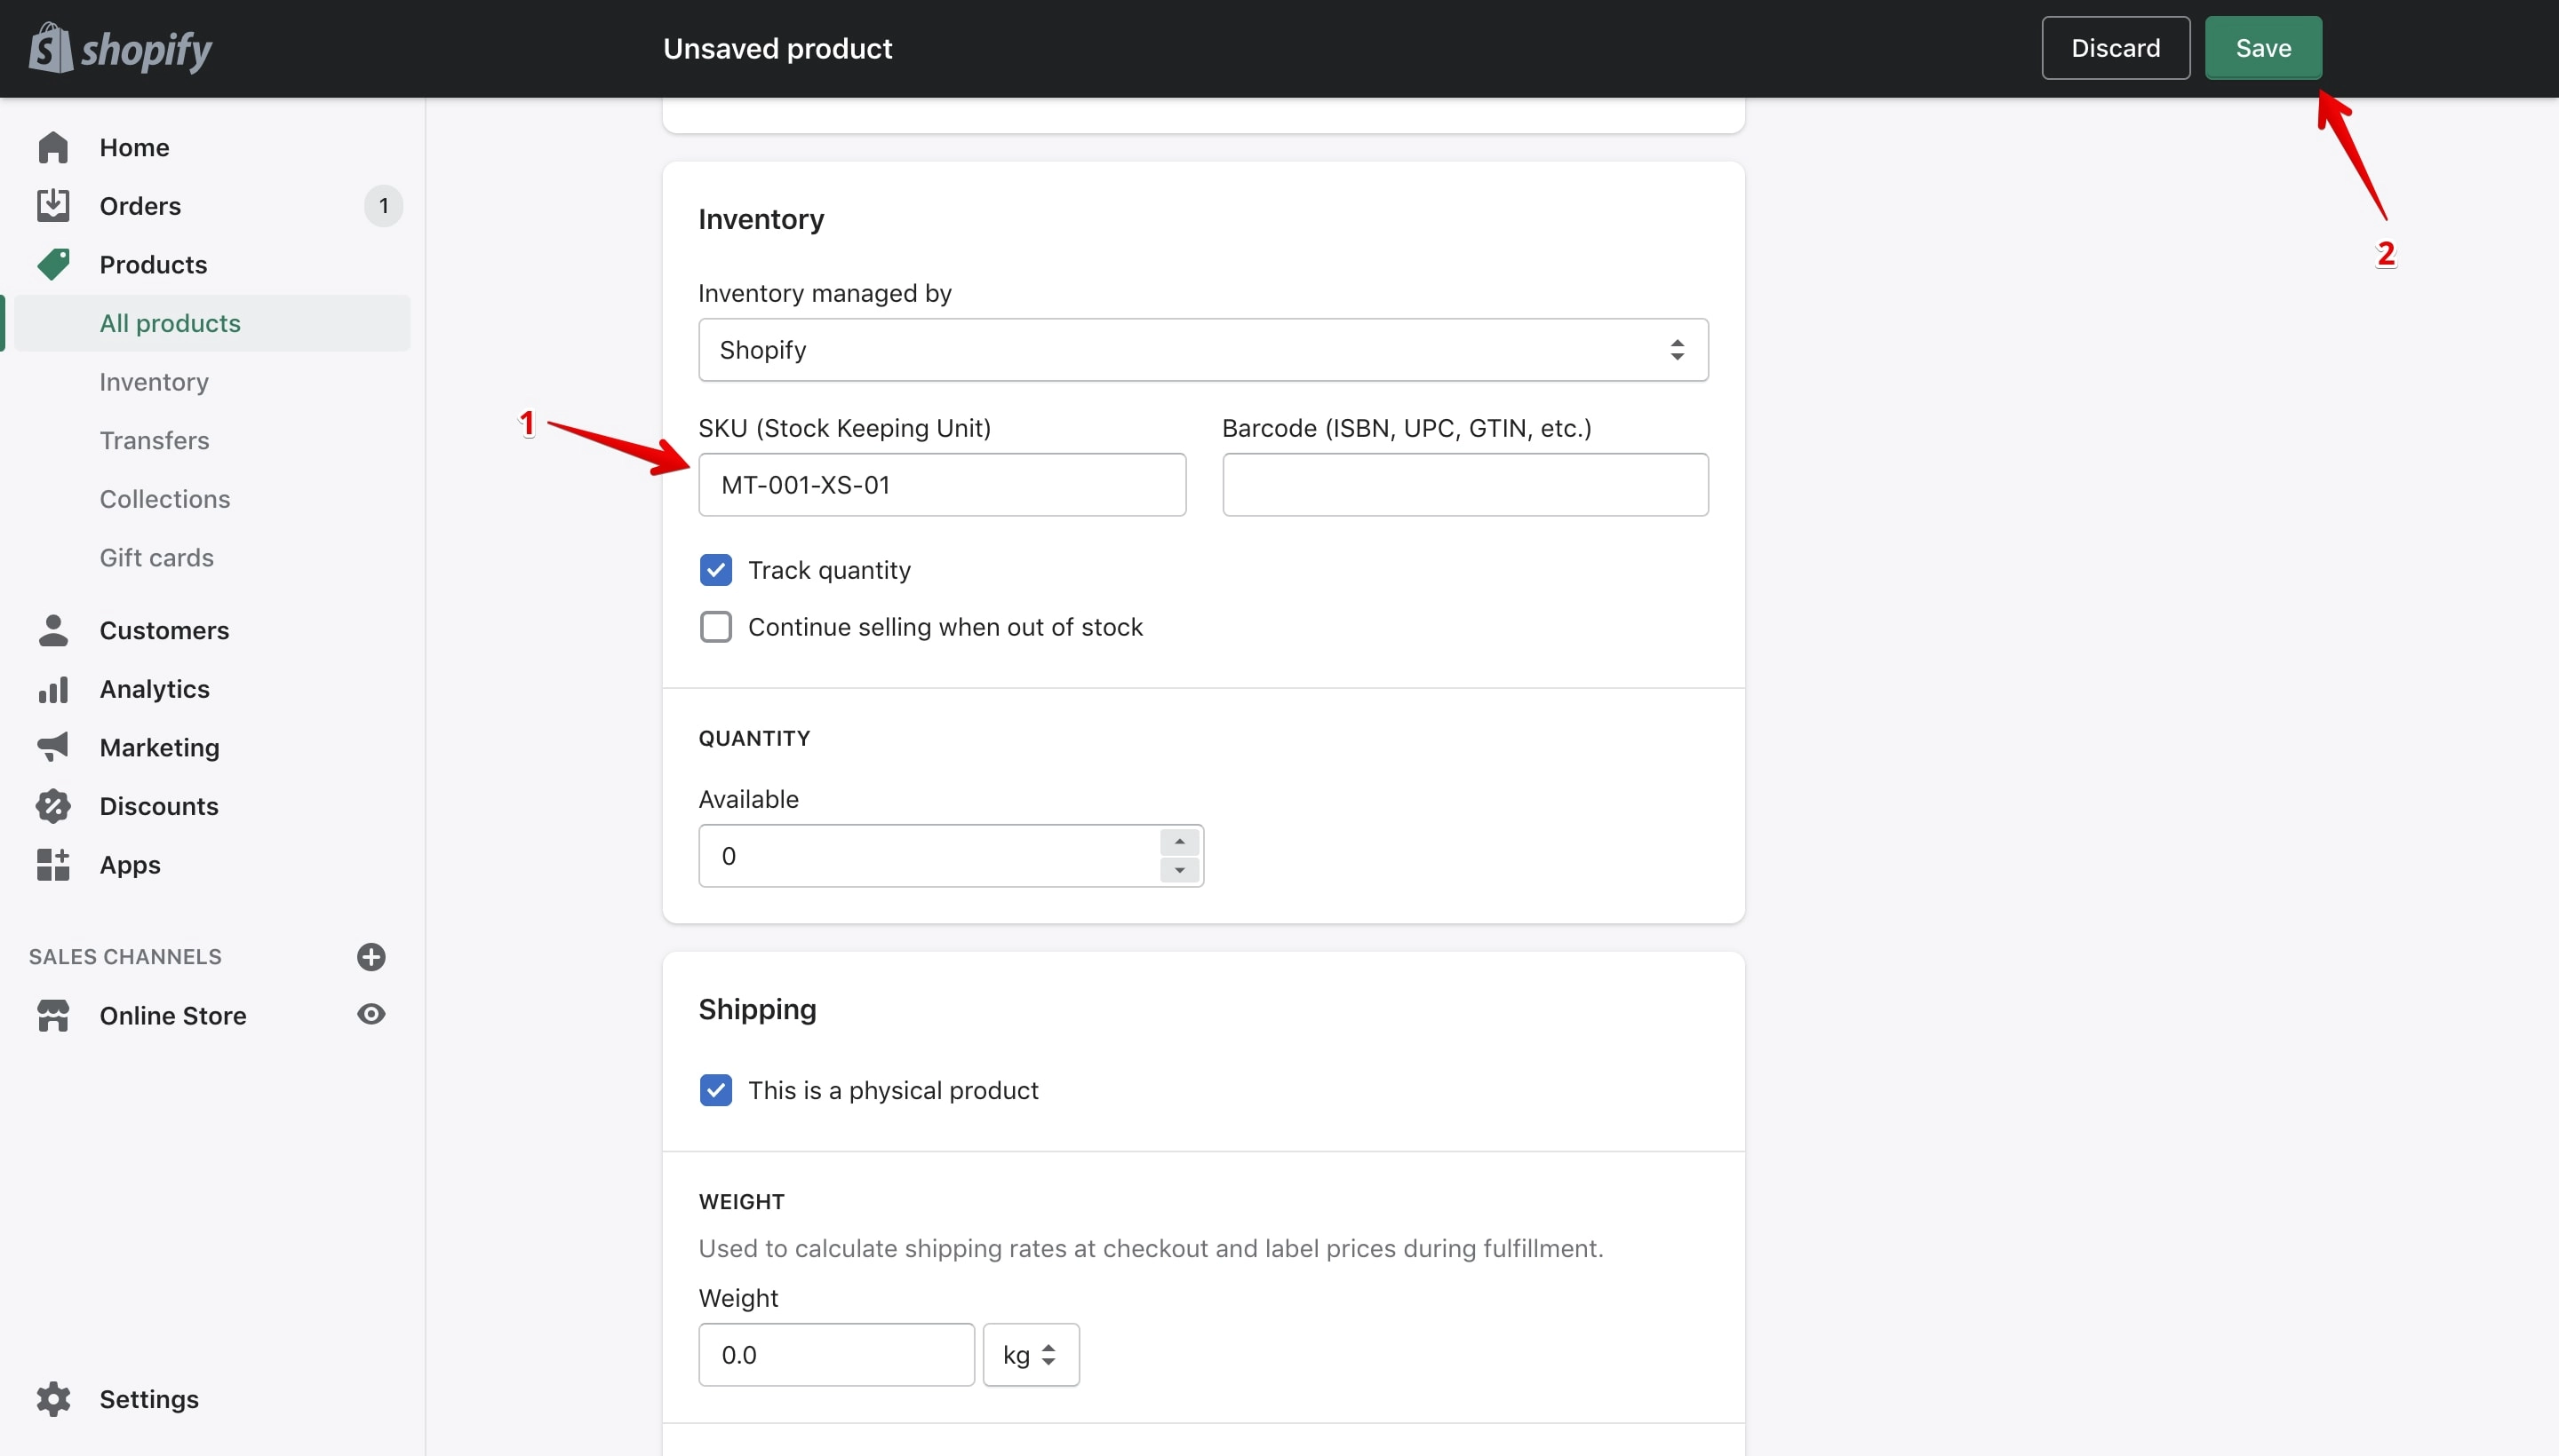Viewport: 2559px width, 1456px height.
Task: Uncheck Track quantity checkbox
Action: point(715,570)
